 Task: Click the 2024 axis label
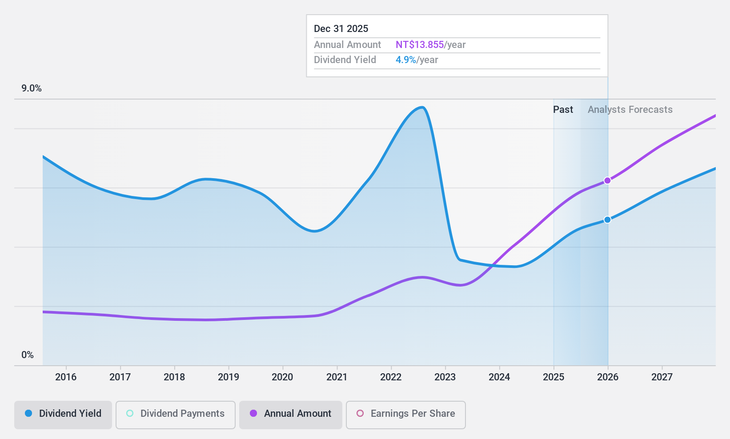pos(499,377)
